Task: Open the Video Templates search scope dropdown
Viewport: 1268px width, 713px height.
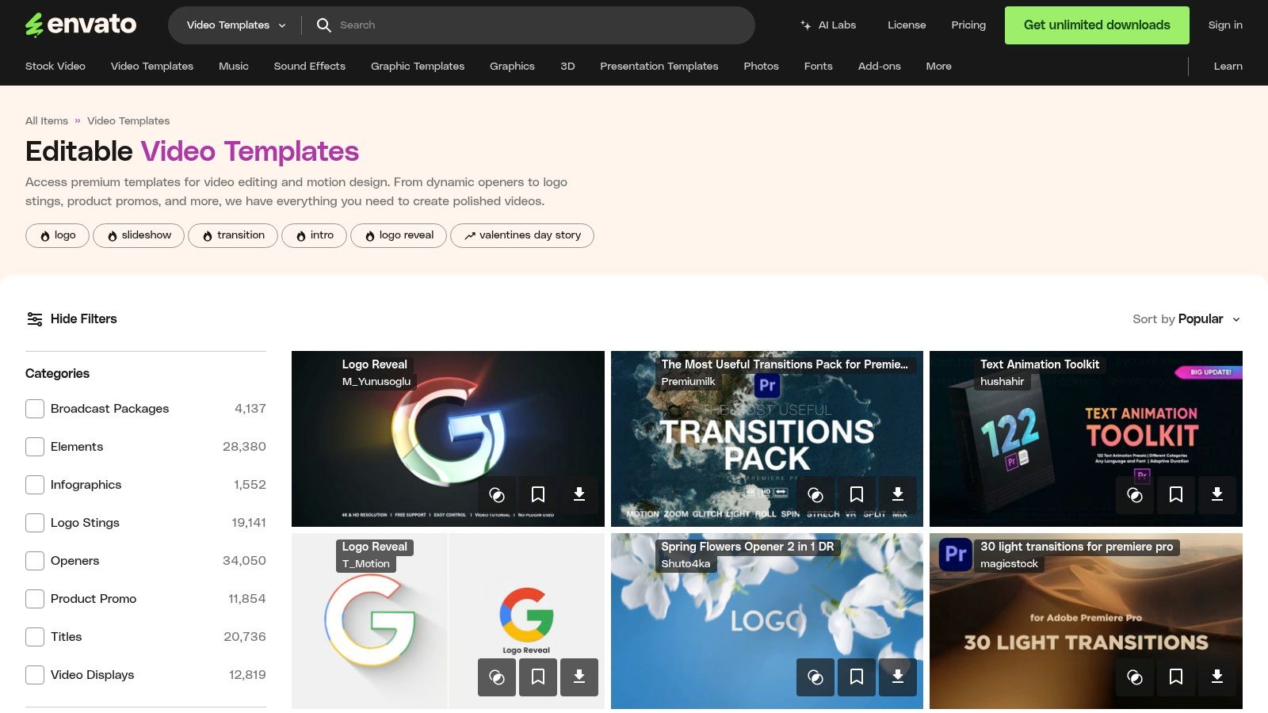Action: 235,25
